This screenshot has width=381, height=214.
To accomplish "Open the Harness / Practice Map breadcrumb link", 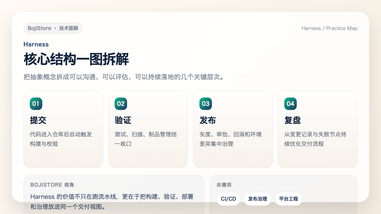I will [329, 28].
